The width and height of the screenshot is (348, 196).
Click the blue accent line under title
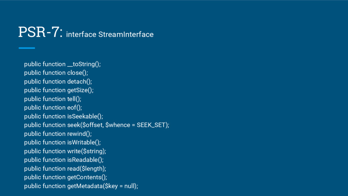(27, 48)
